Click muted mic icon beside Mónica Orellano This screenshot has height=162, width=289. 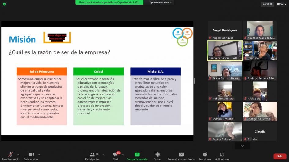click(210, 119)
